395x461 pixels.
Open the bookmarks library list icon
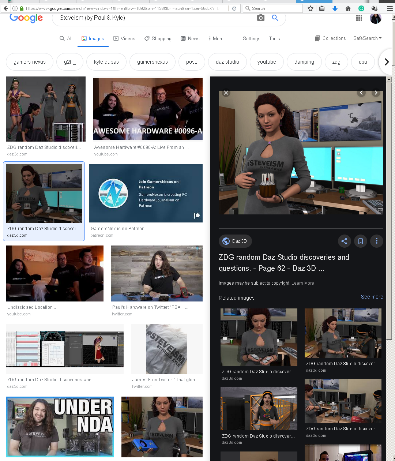pos(322,8)
